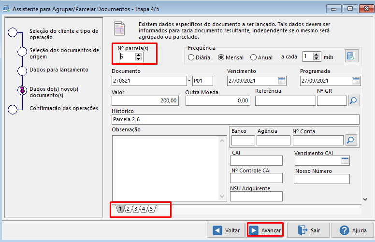Click the Nº GR search magnifier
Image resolution: width=375 pixels, height=242 pixels.
click(354, 100)
